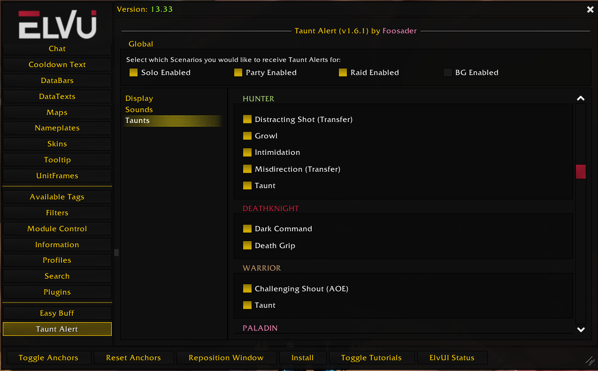
Task: Toggle Distracting Shot (Transfer) checkbox
Action: (x=247, y=120)
